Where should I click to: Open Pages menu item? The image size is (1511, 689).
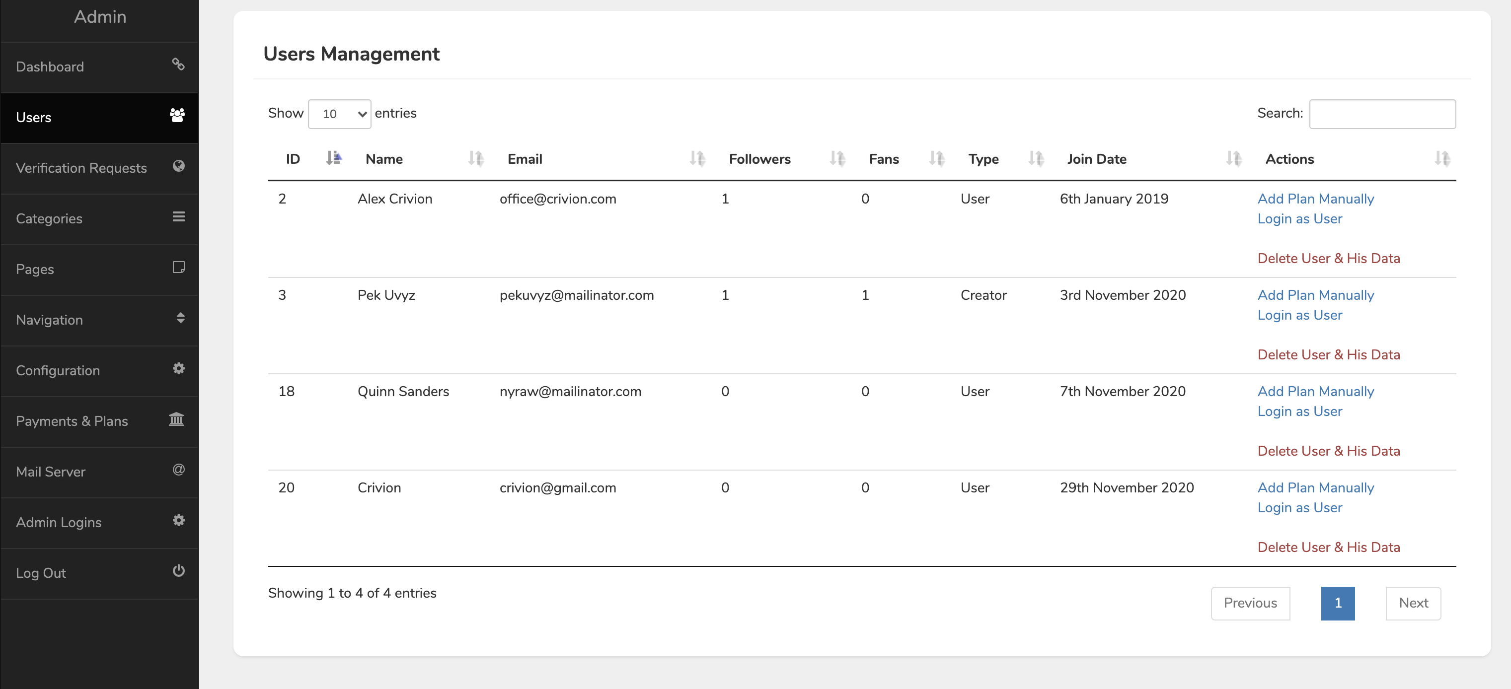(99, 269)
